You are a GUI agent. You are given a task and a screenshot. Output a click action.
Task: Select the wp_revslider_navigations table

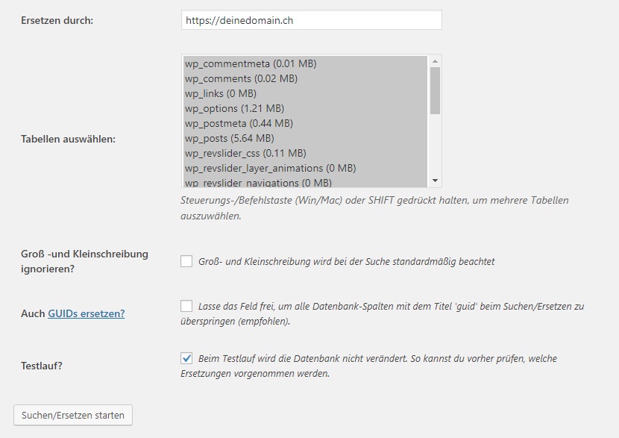point(258,182)
